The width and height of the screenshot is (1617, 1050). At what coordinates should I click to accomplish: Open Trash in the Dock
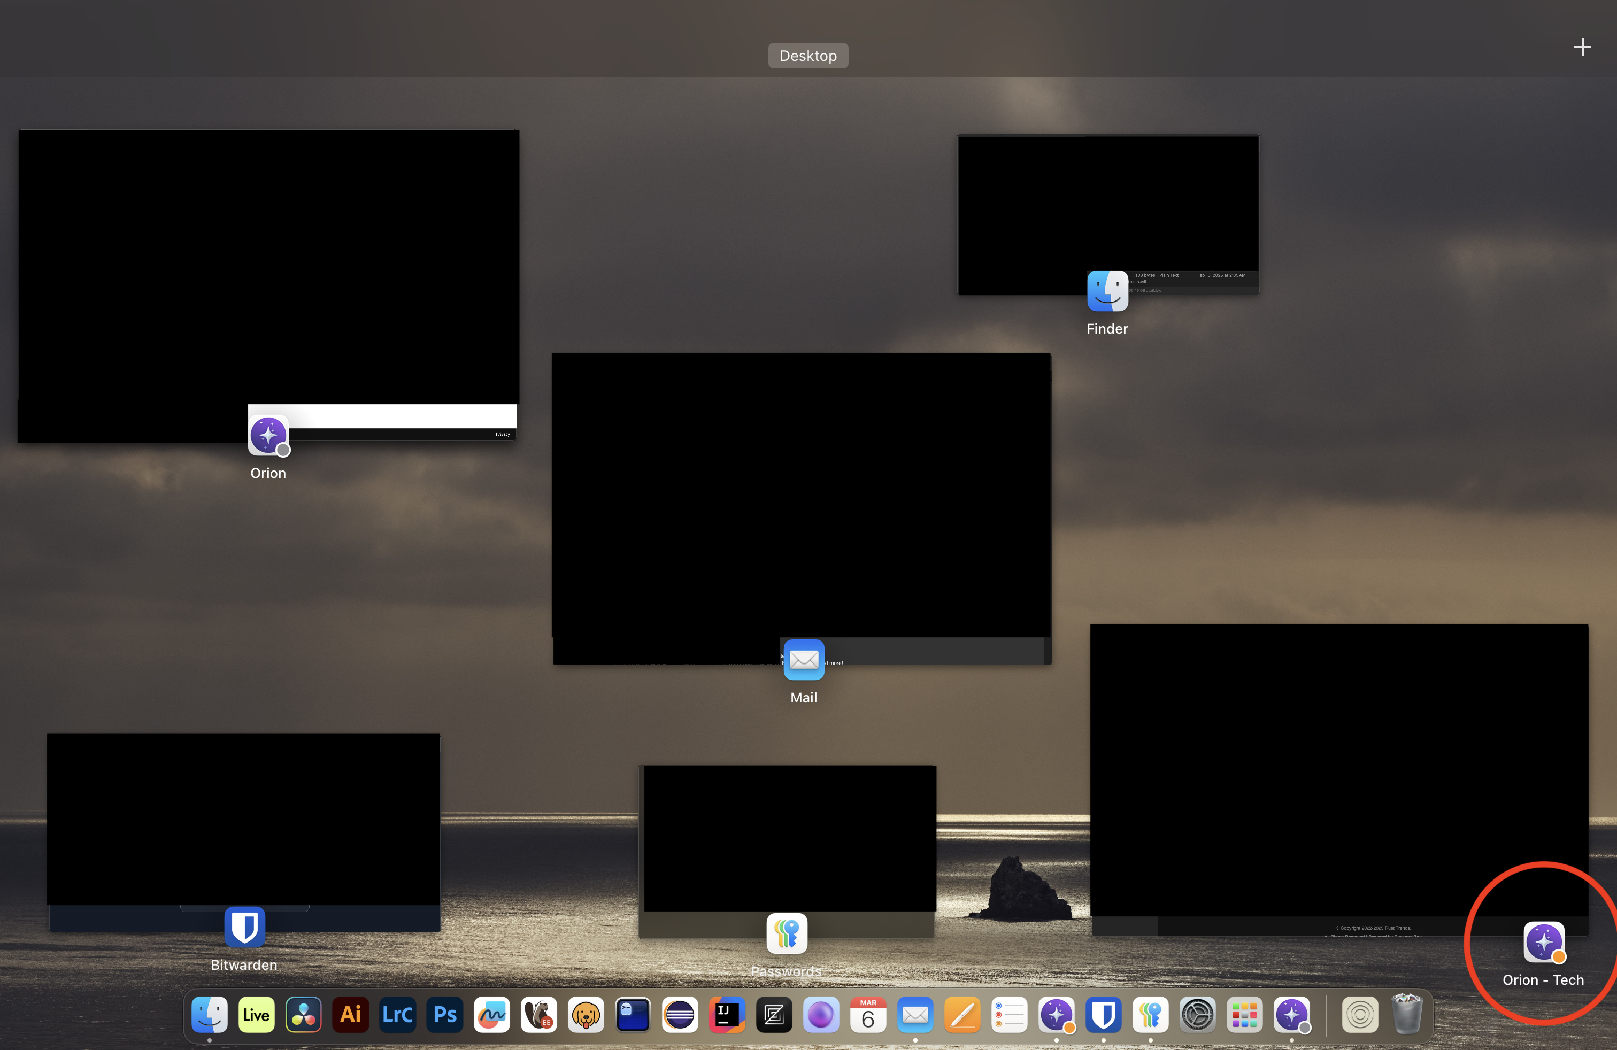point(1406,1015)
